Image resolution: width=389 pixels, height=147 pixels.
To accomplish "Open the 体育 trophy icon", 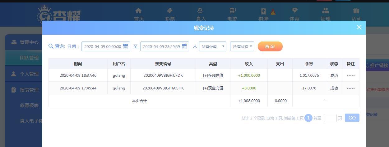I will (294, 11).
